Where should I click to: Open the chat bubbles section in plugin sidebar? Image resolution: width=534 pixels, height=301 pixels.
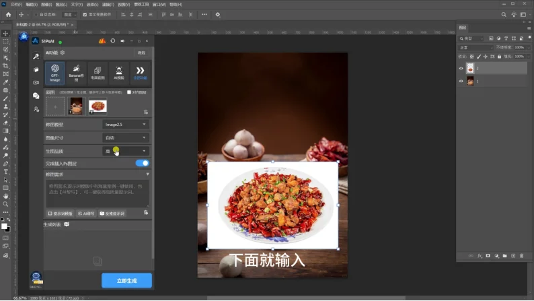tap(36, 96)
